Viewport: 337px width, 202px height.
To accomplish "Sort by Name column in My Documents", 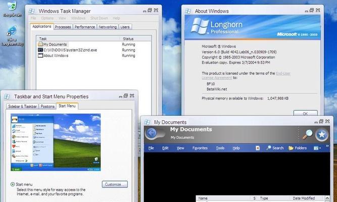I will pyautogui.click(x=224, y=198).
